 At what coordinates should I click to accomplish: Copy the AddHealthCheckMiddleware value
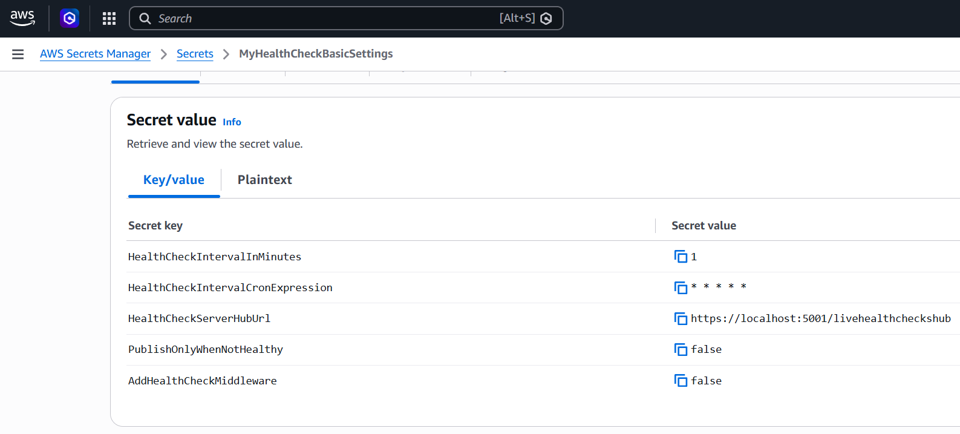click(681, 381)
